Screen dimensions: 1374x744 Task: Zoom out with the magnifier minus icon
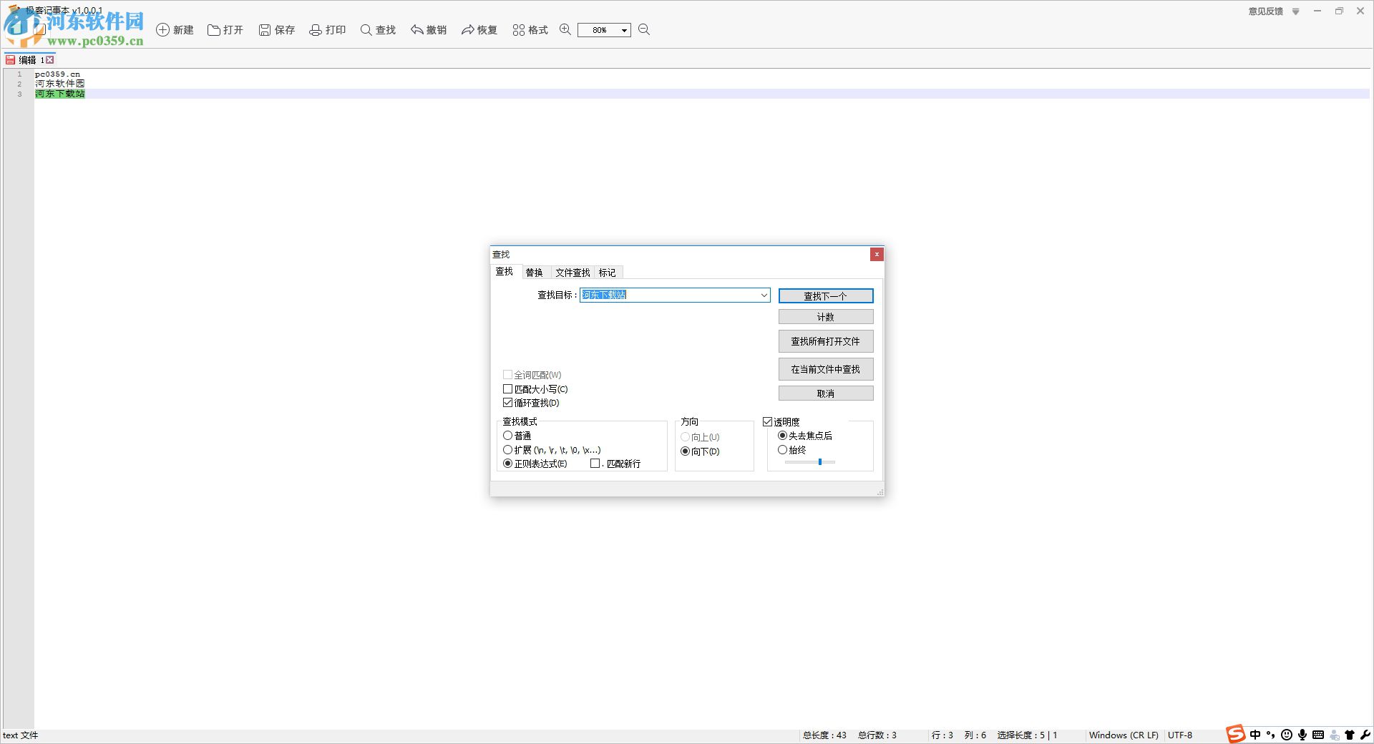(643, 29)
